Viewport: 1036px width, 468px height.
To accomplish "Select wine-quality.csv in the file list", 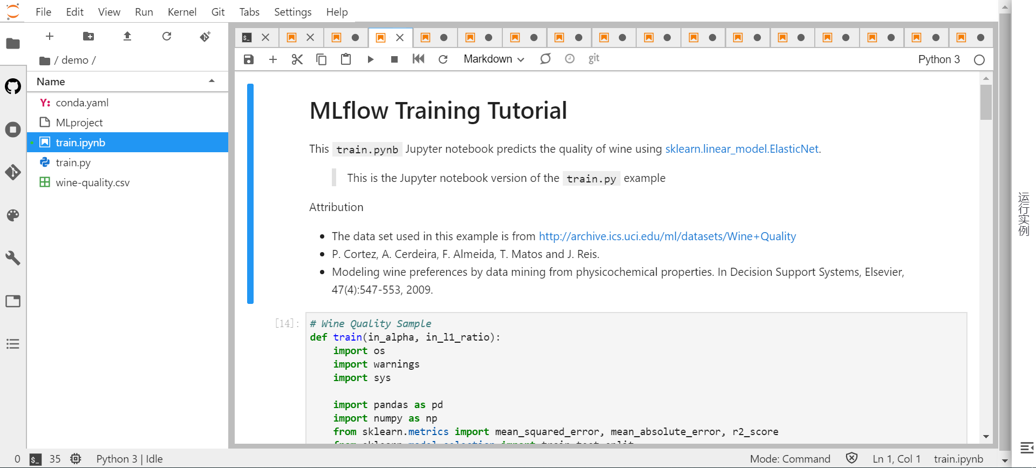I will pyautogui.click(x=127, y=182).
